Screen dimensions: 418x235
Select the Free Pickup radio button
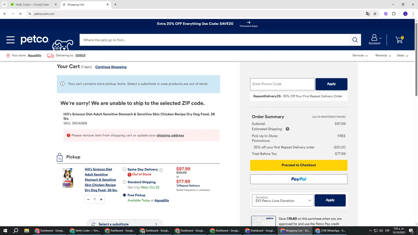tap(125, 195)
